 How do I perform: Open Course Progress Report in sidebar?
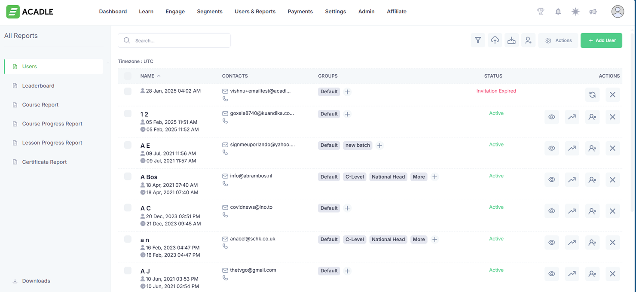pos(52,124)
